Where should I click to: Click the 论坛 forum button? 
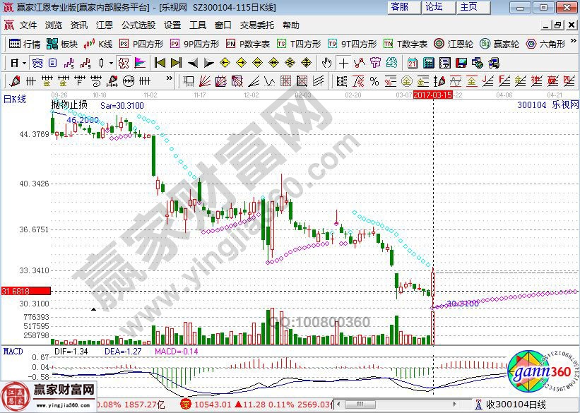click(x=434, y=7)
